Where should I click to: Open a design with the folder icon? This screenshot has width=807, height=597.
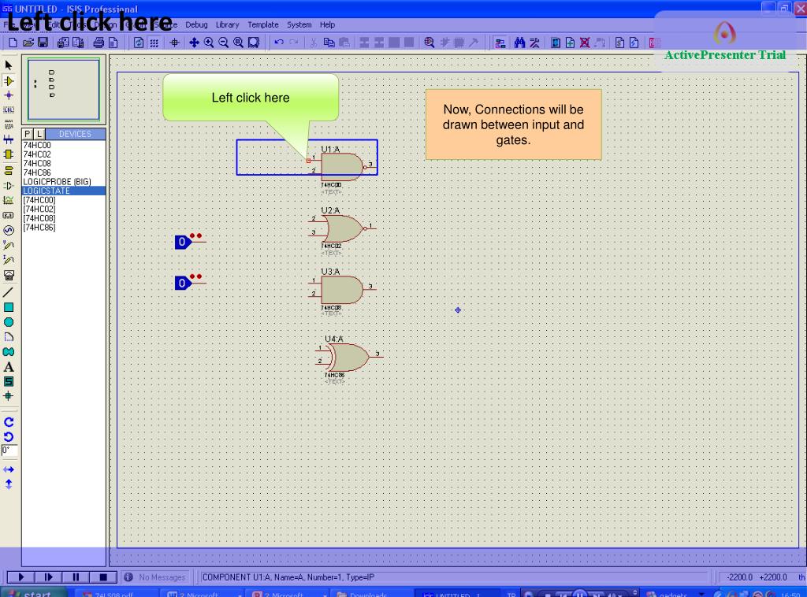coord(28,43)
